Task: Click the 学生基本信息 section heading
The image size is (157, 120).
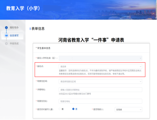Action: (44, 48)
